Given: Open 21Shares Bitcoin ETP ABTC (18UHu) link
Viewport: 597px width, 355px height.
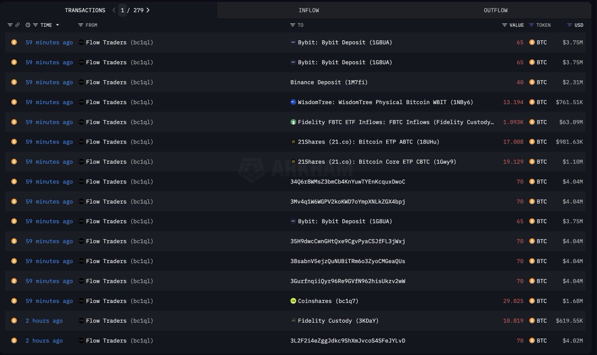Looking at the screenshot, I should tap(369, 142).
